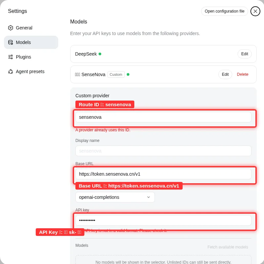
Task: Click the DeepSeek provider name
Action: [86, 54]
